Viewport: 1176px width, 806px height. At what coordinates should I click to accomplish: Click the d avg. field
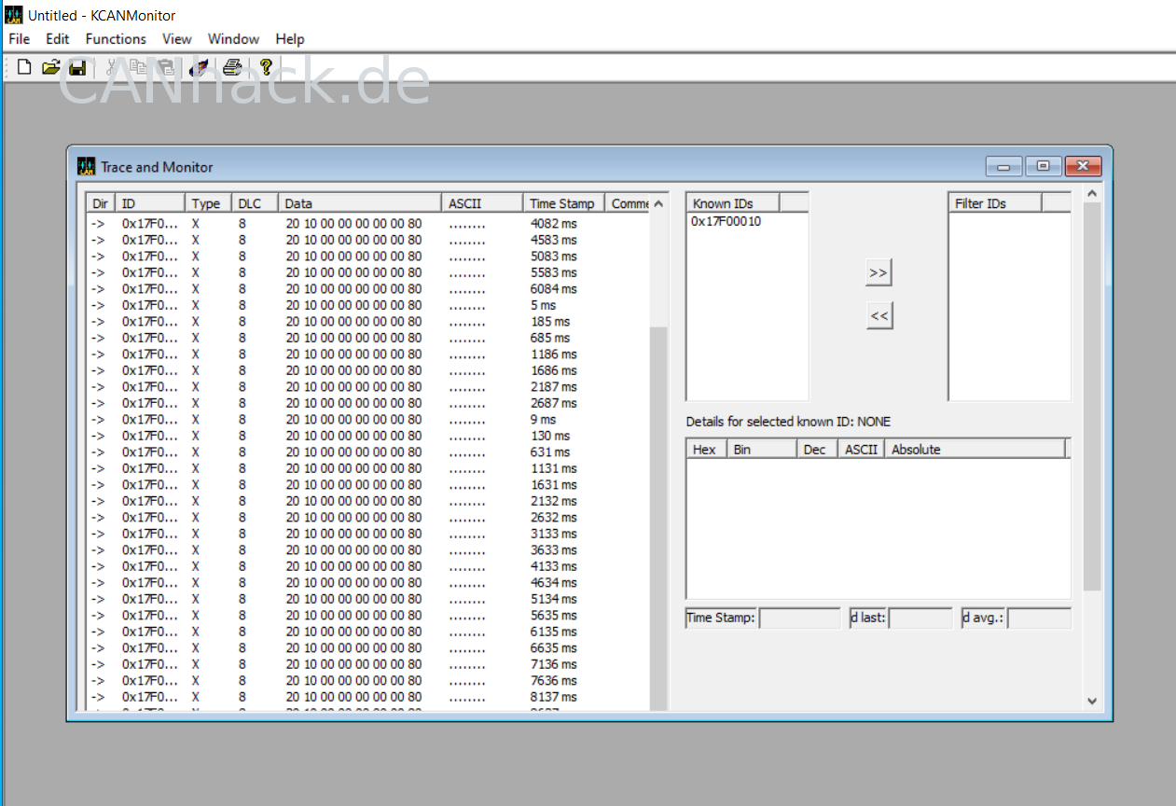click(x=1039, y=618)
